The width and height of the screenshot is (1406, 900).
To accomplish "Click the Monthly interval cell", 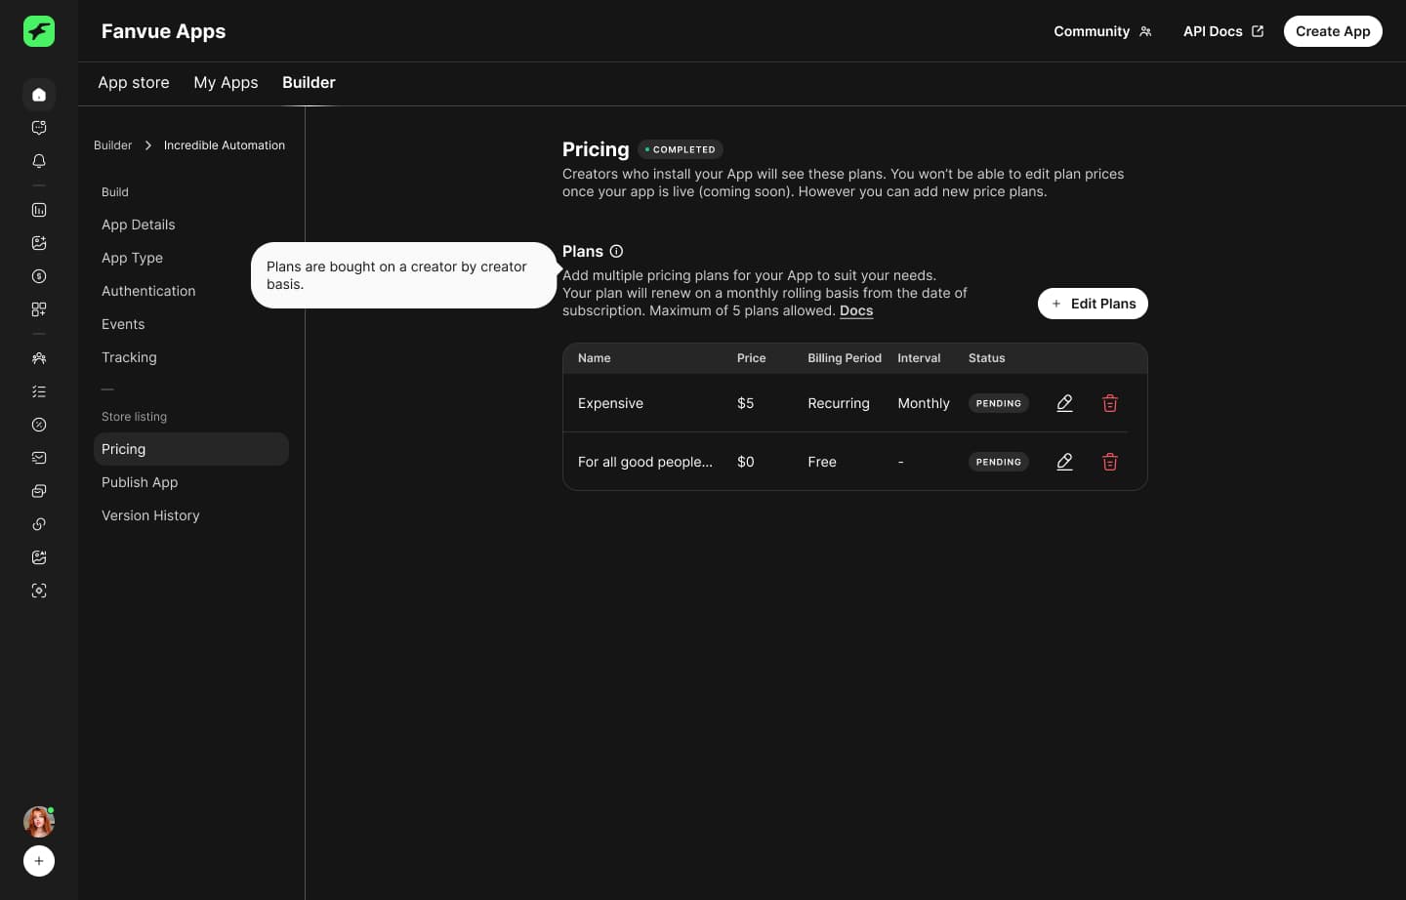I will [924, 403].
